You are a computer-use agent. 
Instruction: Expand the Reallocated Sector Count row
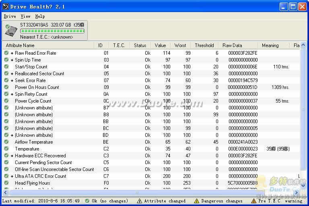12,74
